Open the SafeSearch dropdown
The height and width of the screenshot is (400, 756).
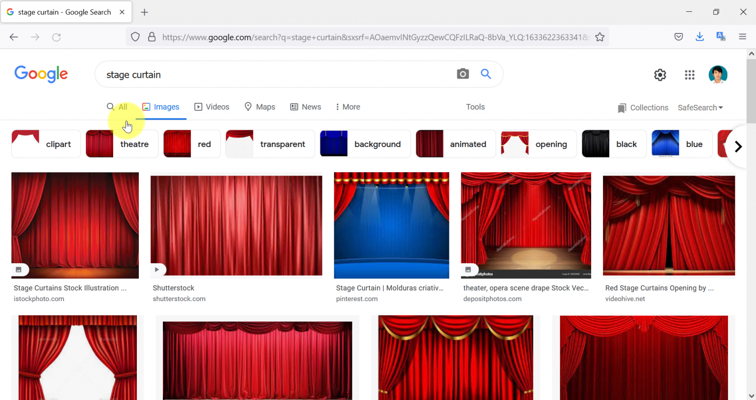[700, 107]
